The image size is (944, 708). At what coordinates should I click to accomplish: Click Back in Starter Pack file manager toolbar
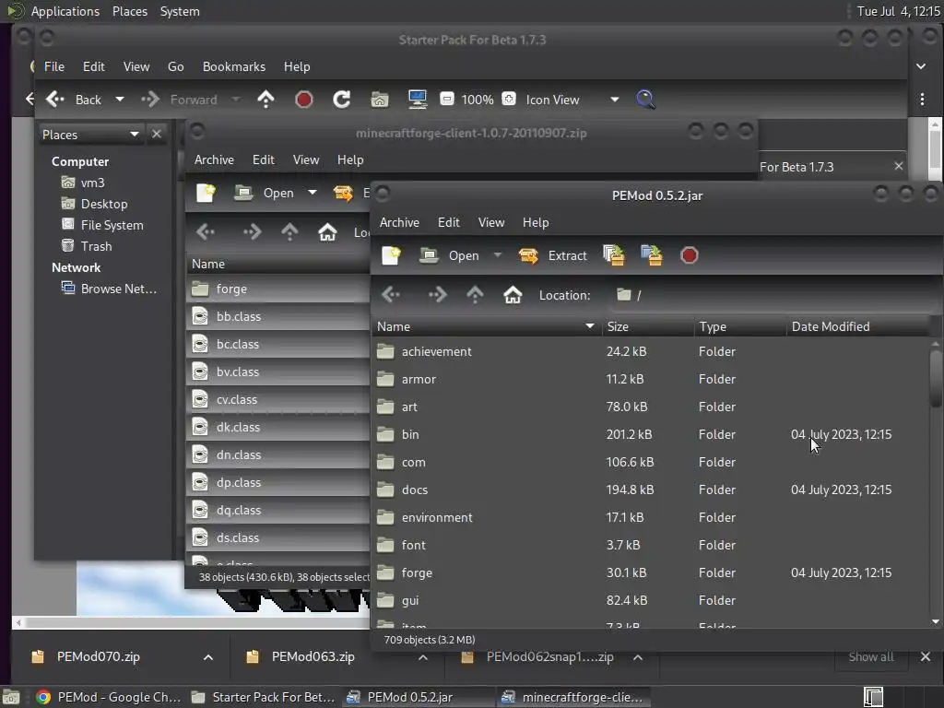click(x=76, y=100)
